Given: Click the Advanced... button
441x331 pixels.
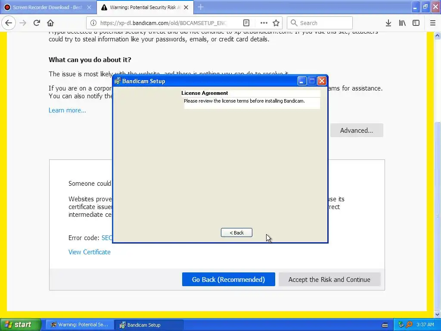Looking at the screenshot, I should (x=357, y=130).
